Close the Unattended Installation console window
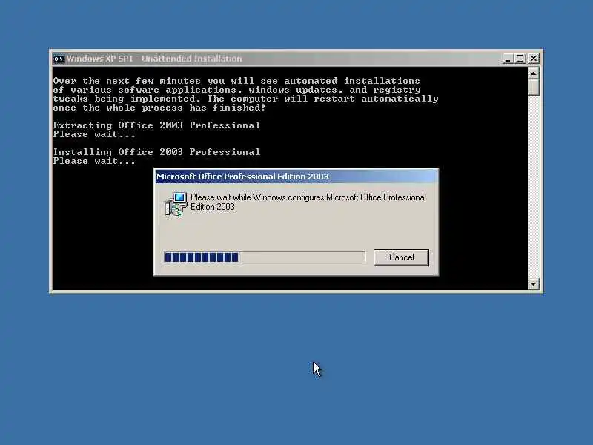 [x=533, y=59]
